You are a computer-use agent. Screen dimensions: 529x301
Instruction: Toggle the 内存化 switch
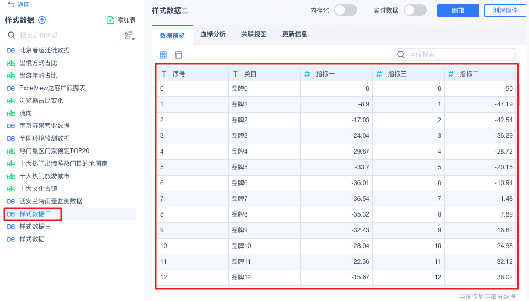click(345, 10)
